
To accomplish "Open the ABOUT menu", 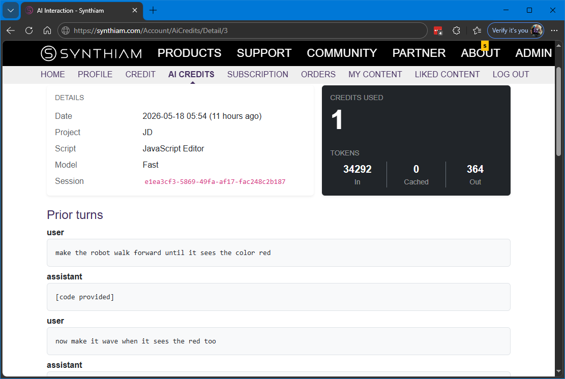I will (480, 53).
